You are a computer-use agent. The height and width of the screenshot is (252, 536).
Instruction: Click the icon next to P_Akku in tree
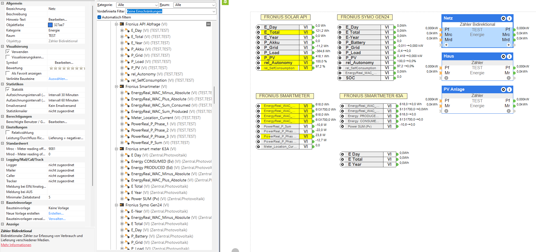point(128,49)
